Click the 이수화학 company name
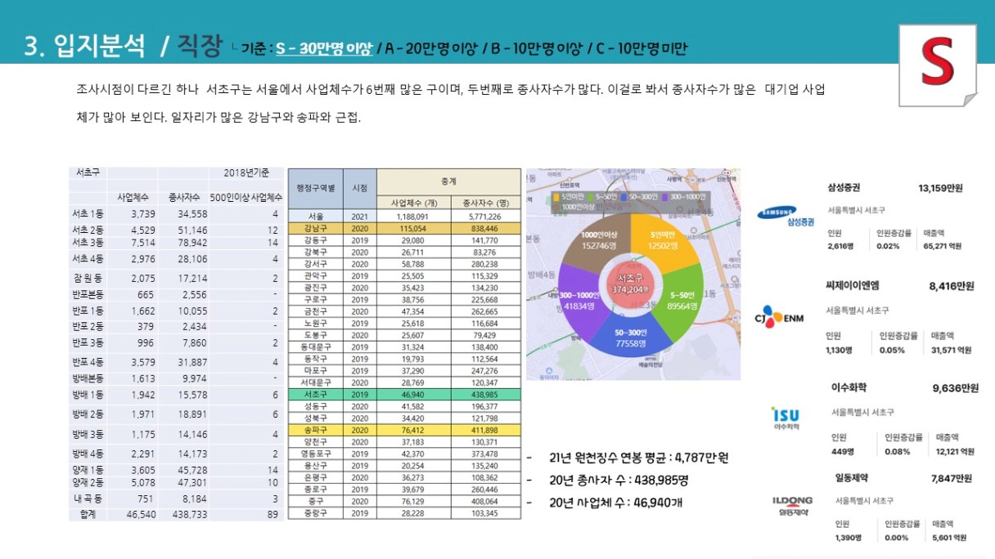Screen dimensions: 995x559 pos(849,387)
